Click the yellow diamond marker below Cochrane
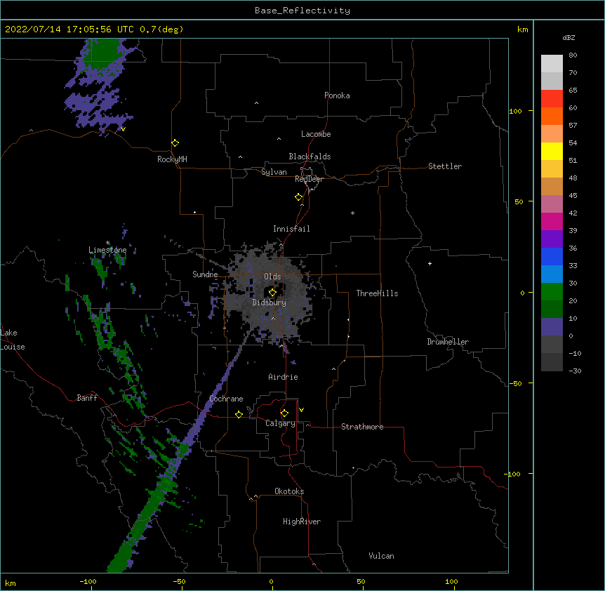This screenshot has width=605, height=591. pyautogui.click(x=239, y=414)
